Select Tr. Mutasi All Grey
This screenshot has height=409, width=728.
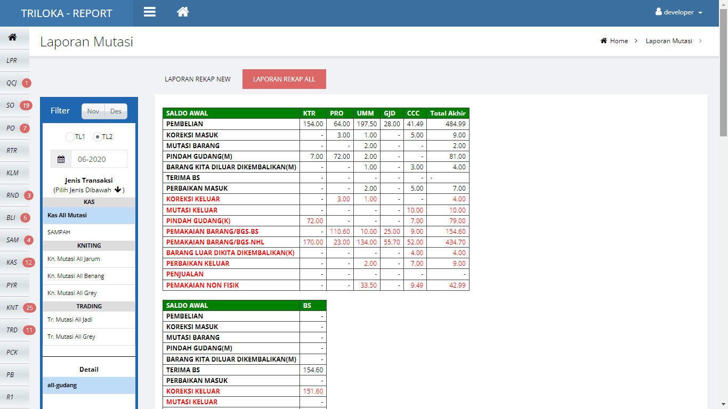(x=89, y=337)
